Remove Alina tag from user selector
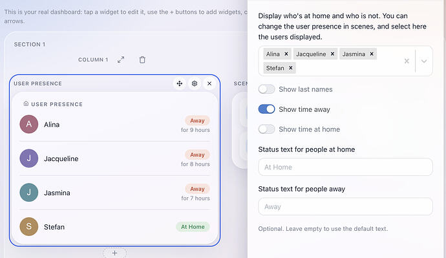Viewport: 446px width, 258px height. 286,54
